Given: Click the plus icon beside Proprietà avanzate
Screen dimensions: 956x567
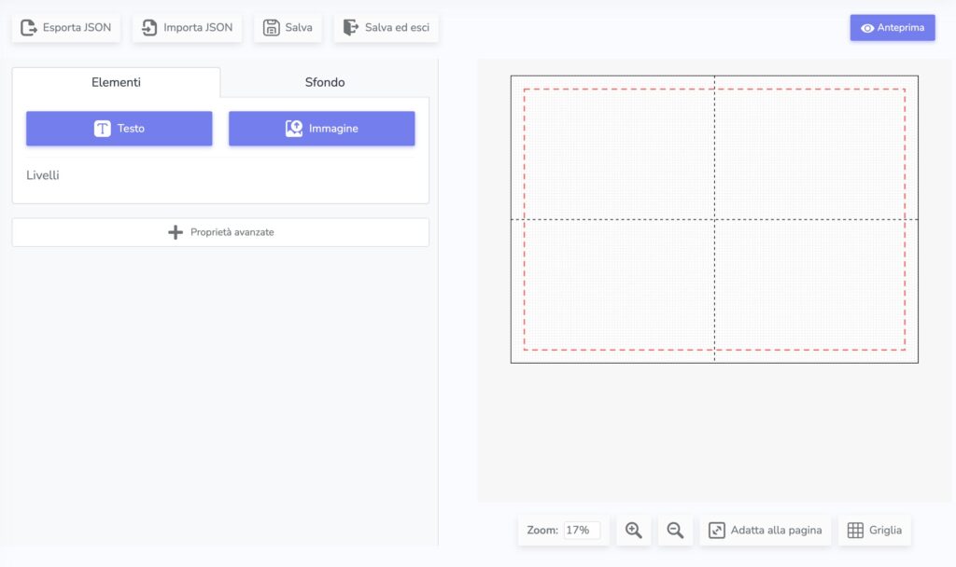Looking at the screenshot, I should point(176,232).
